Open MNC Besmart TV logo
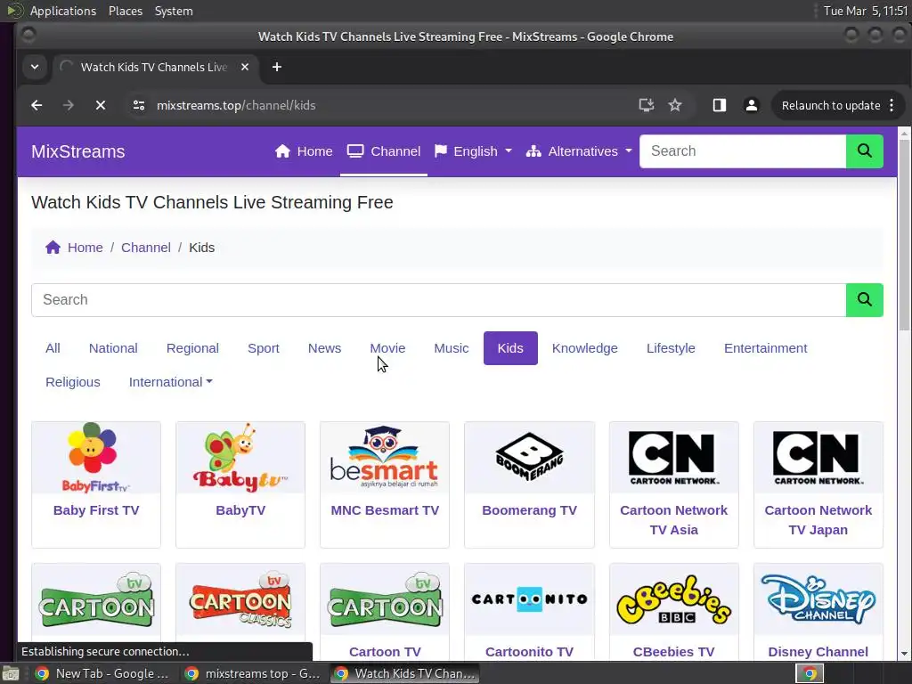 pyautogui.click(x=385, y=457)
